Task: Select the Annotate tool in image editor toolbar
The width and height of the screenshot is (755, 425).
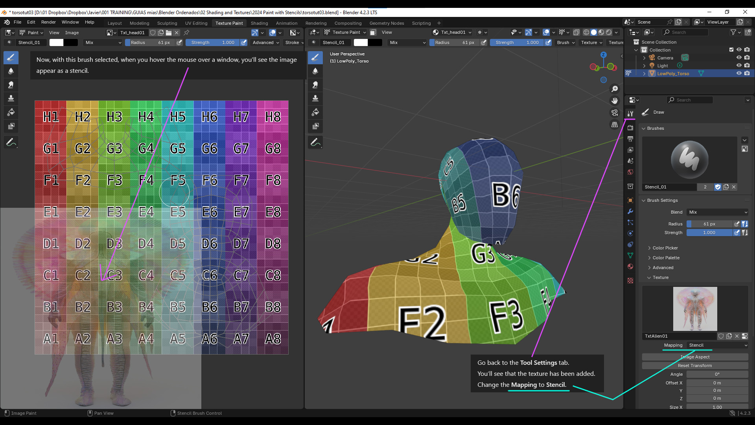Action: [x=11, y=142]
